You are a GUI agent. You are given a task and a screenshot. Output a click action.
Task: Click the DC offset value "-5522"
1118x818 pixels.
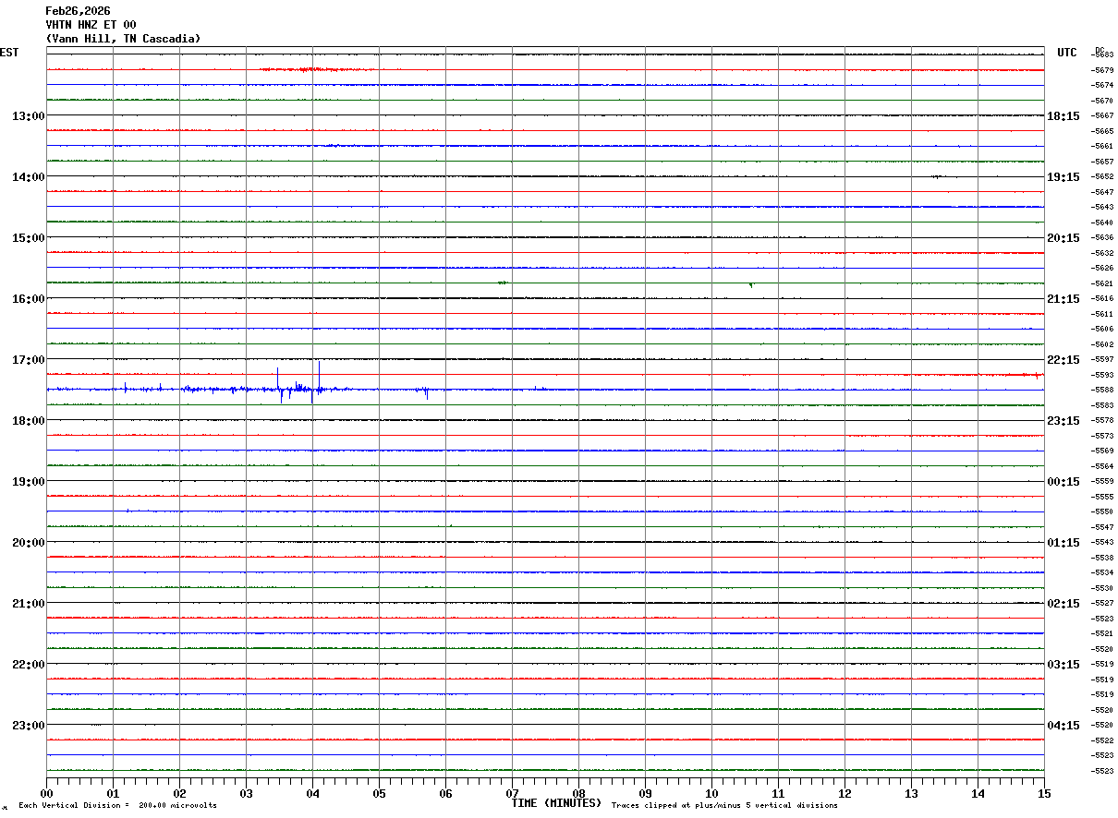(x=1102, y=740)
